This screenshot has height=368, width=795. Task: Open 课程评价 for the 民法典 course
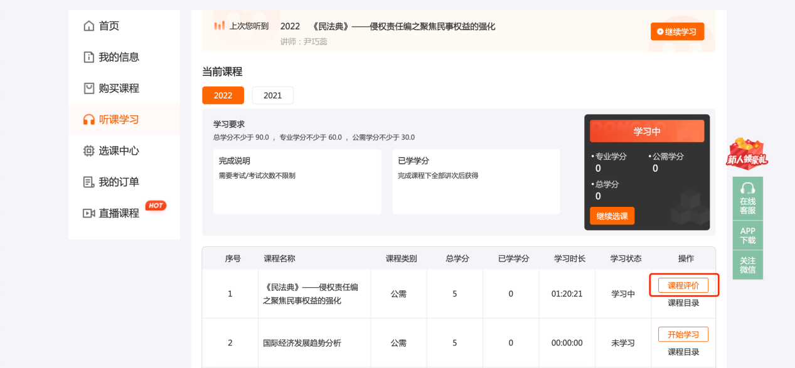pos(685,285)
